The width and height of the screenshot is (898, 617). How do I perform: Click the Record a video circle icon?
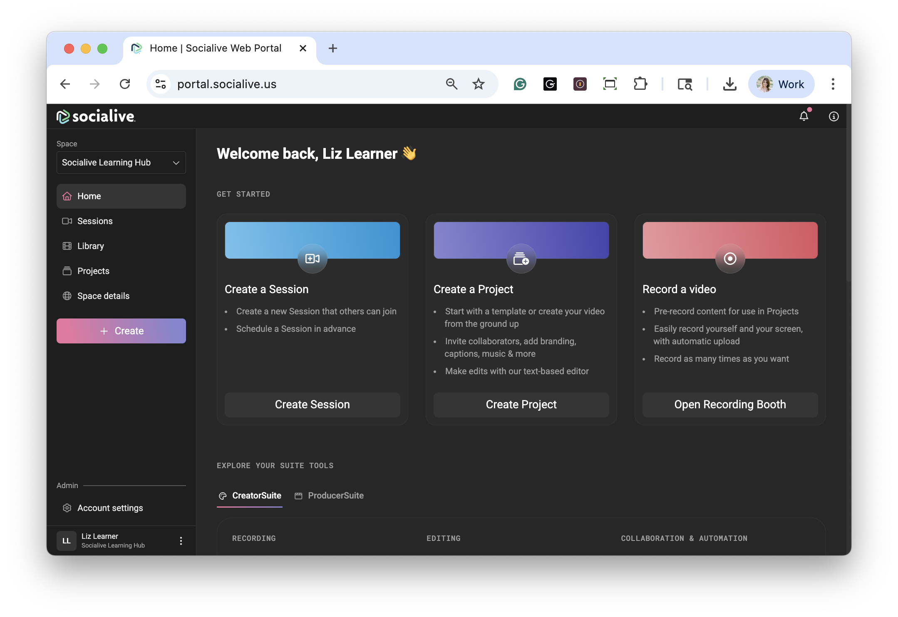click(x=730, y=259)
